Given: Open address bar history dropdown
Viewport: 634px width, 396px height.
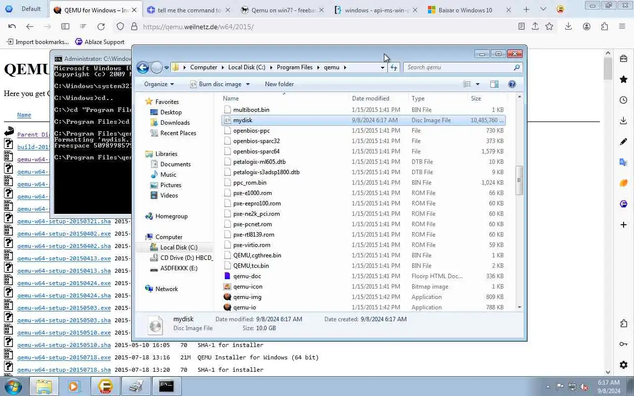Looking at the screenshot, I should (382, 67).
